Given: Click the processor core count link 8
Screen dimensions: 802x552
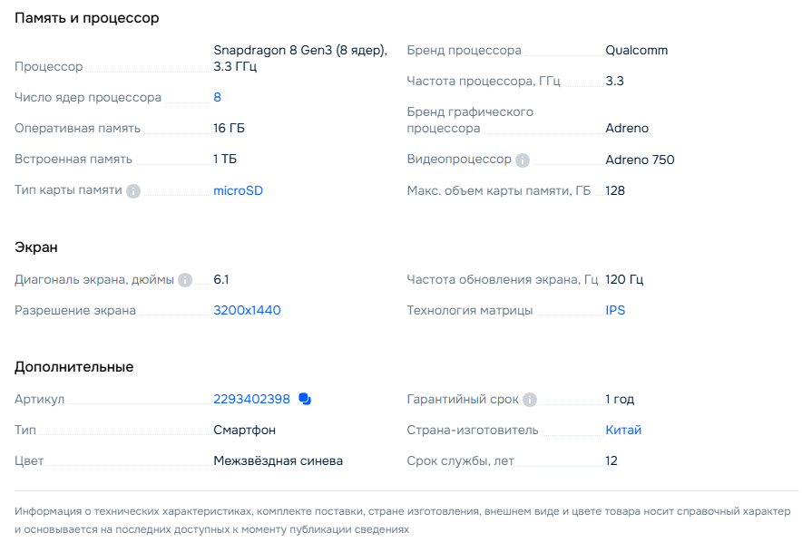Looking at the screenshot, I should pos(217,97).
